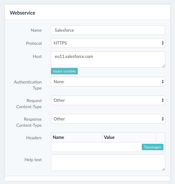The width and height of the screenshot is (175, 184).
Task: Click the Insert variable button
Action: [x=64, y=71]
